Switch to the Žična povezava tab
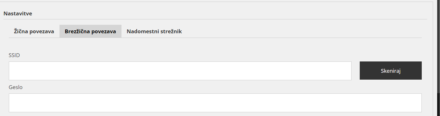This screenshot has height=116, width=440. click(34, 31)
